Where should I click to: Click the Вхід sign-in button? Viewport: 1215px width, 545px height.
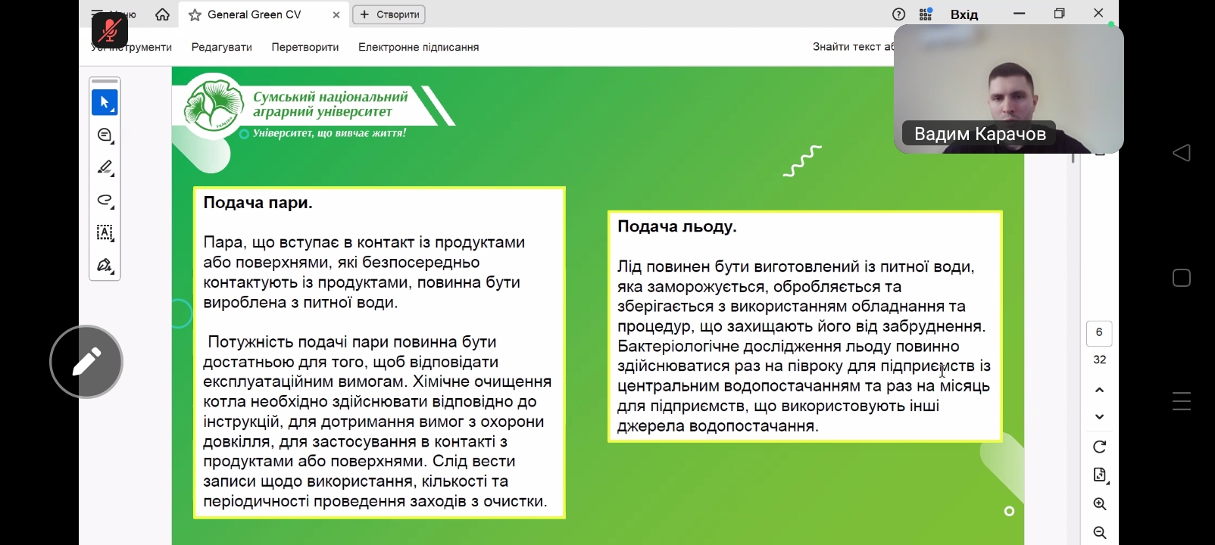tap(964, 14)
